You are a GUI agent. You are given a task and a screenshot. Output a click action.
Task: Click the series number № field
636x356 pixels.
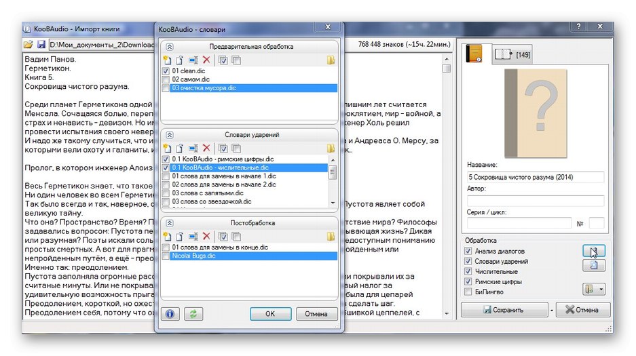click(596, 223)
